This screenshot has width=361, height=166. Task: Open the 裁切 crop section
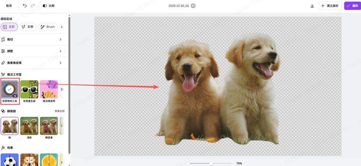point(34,39)
